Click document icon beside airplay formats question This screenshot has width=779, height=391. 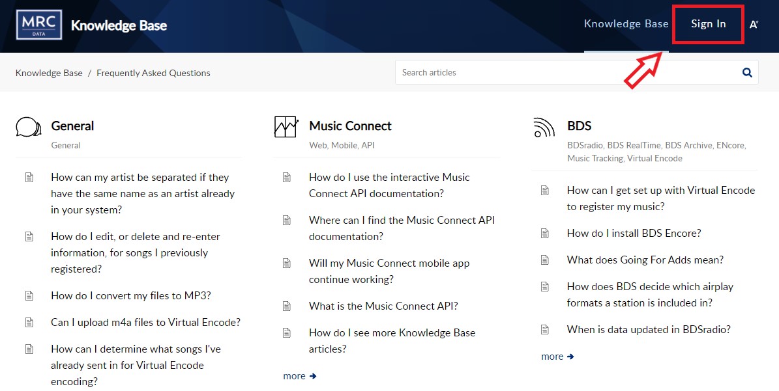545,286
